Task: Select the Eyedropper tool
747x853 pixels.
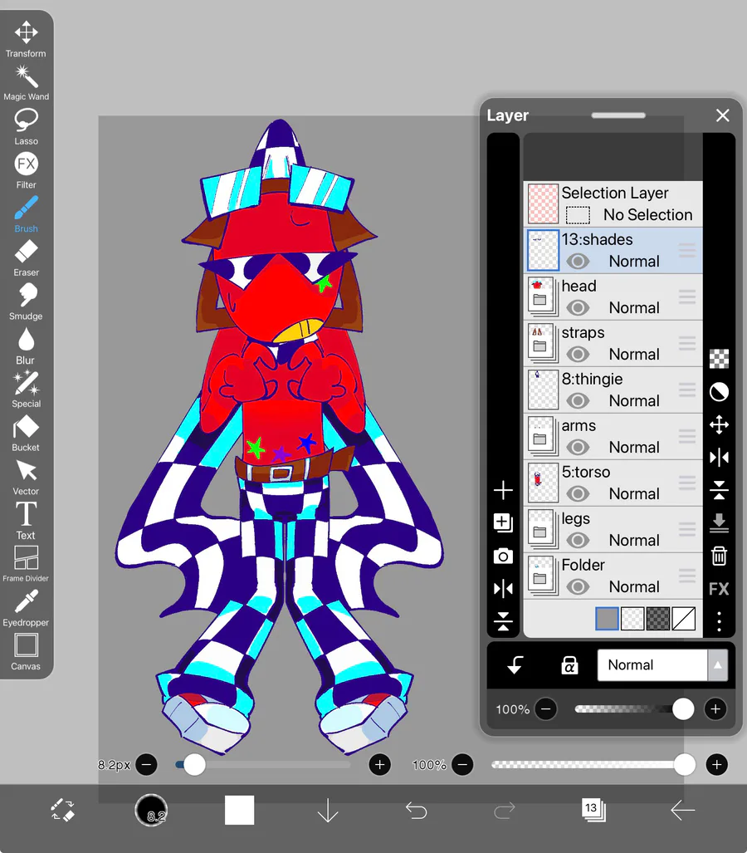Action: coord(26,608)
